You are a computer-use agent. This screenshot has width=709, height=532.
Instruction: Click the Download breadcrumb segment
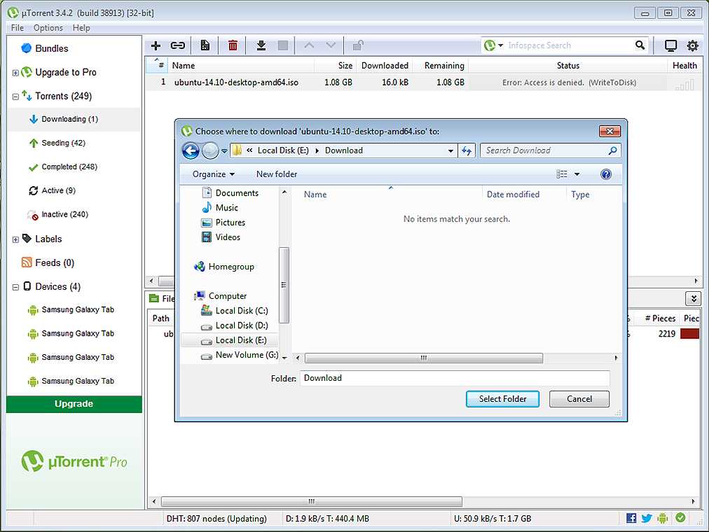(x=344, y=150)
